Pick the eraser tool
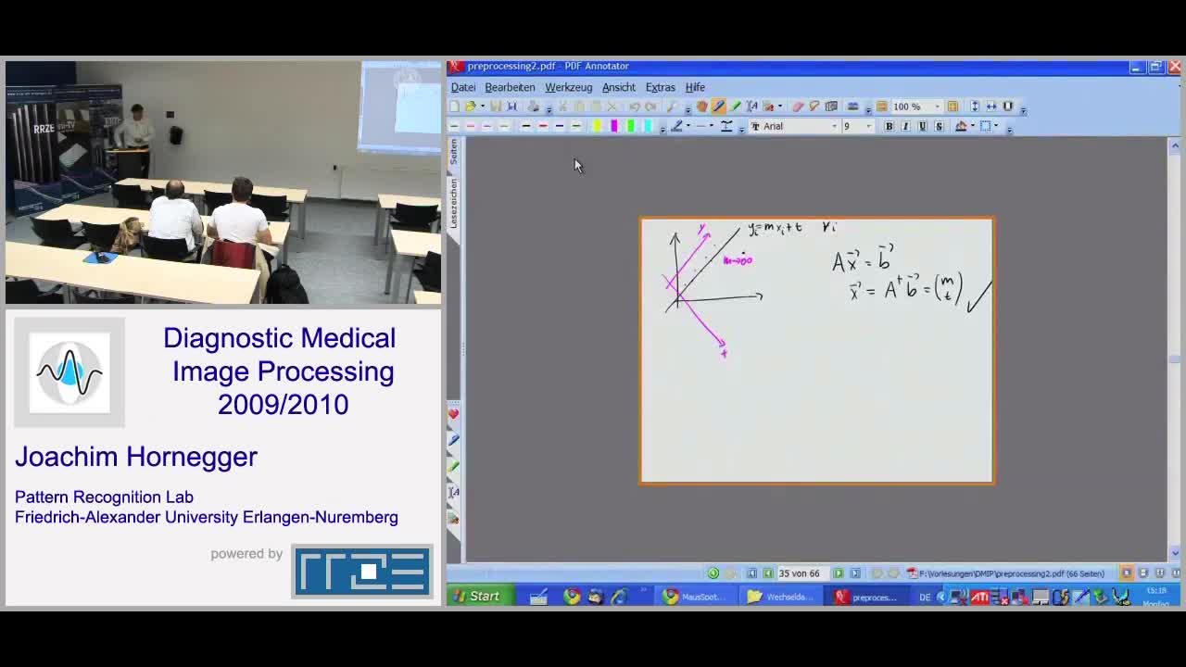1186x667 pixels. tap(798, 107)
